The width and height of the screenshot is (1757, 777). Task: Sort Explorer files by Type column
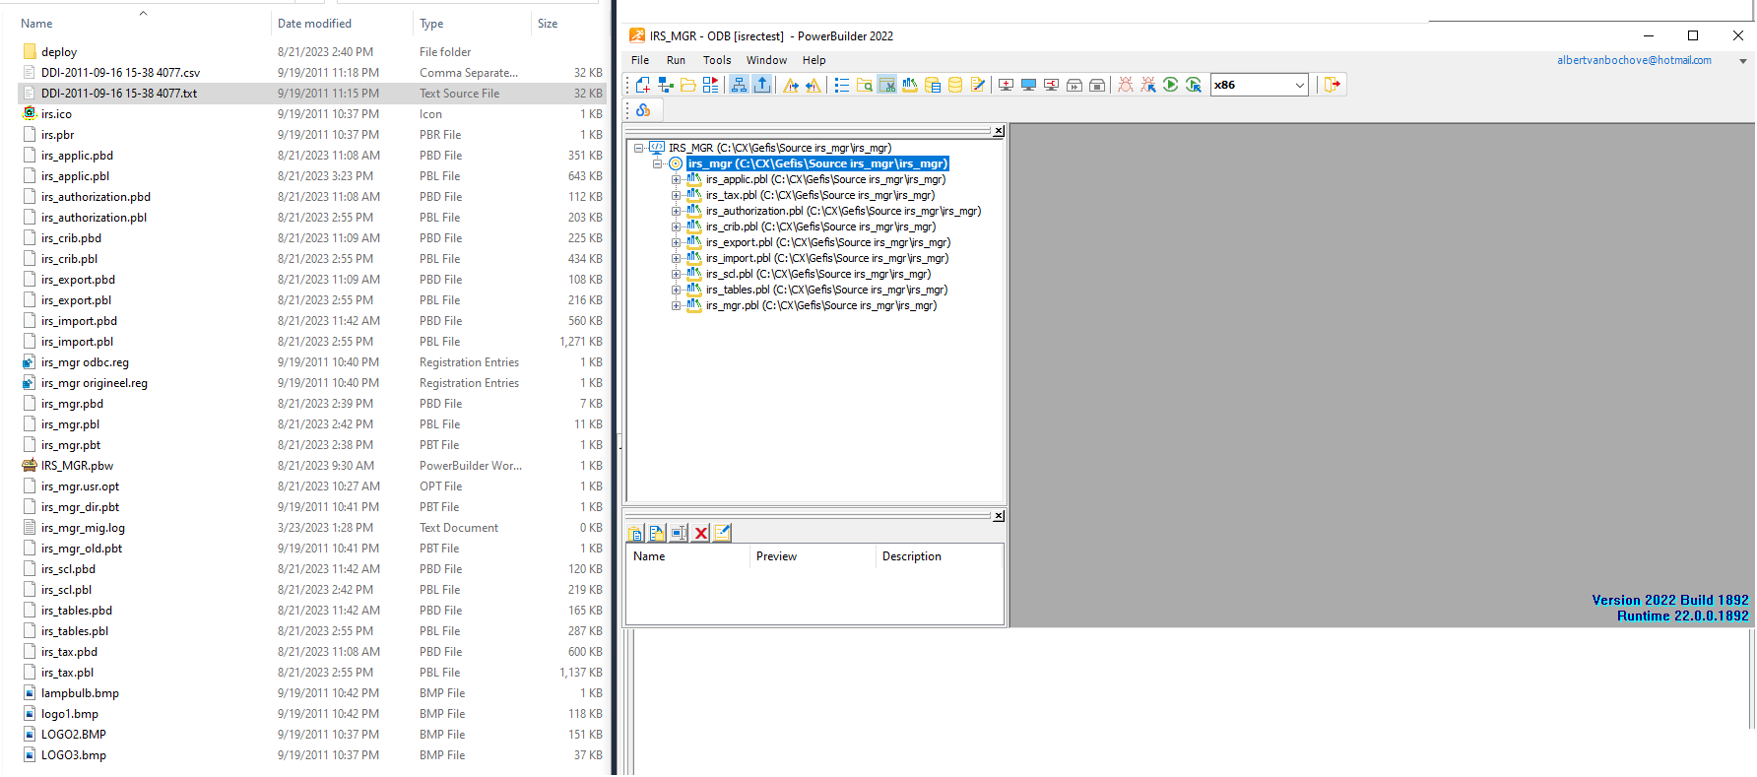[x=472, y=24]
